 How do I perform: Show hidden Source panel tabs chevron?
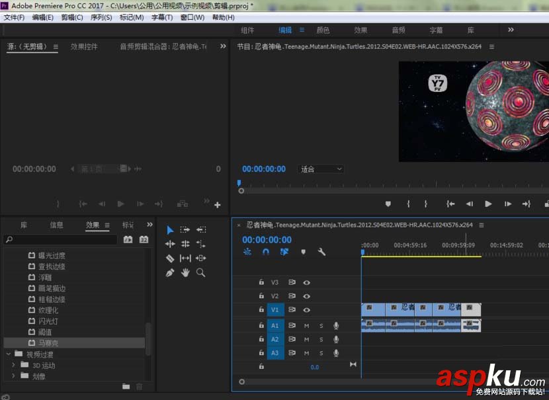coord(223,46)
